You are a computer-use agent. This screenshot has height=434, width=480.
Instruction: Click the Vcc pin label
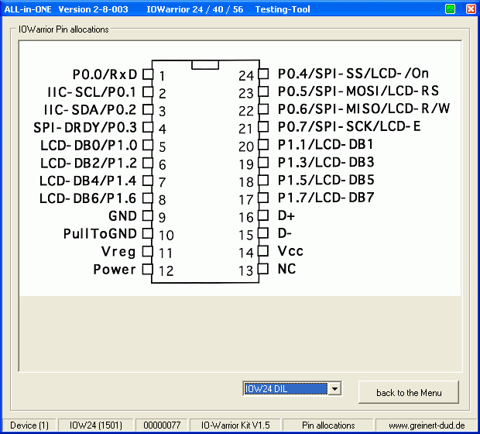(290, 251)
